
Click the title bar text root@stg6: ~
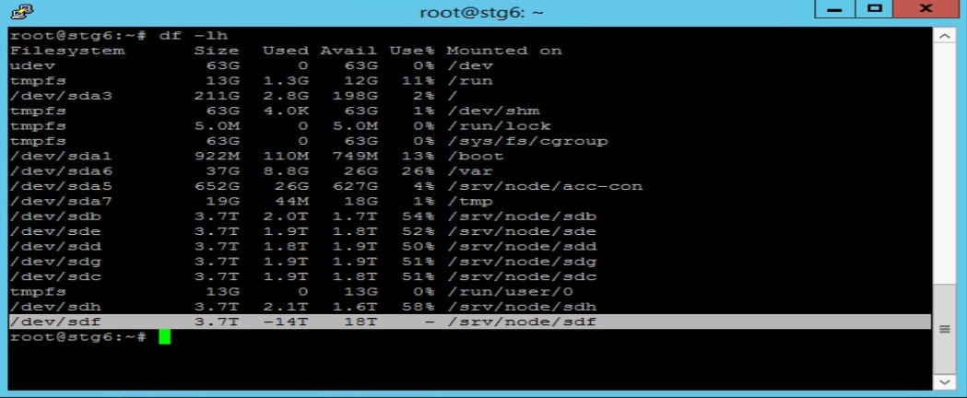[481, 12]
